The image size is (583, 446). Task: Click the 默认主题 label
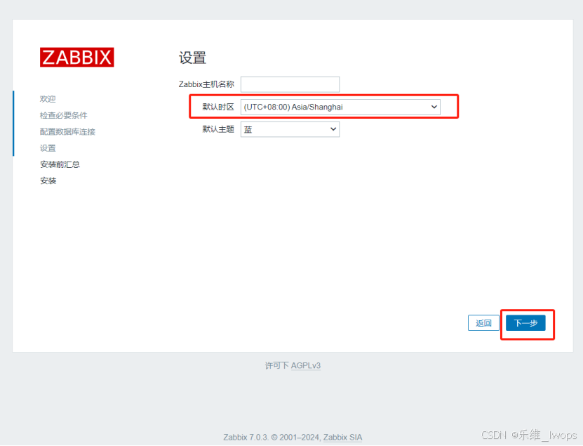click(x=218, y=129)
